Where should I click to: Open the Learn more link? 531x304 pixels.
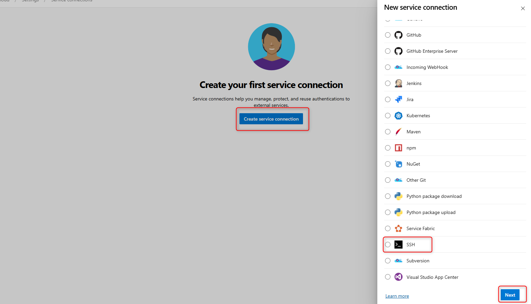tap(397, 296)
